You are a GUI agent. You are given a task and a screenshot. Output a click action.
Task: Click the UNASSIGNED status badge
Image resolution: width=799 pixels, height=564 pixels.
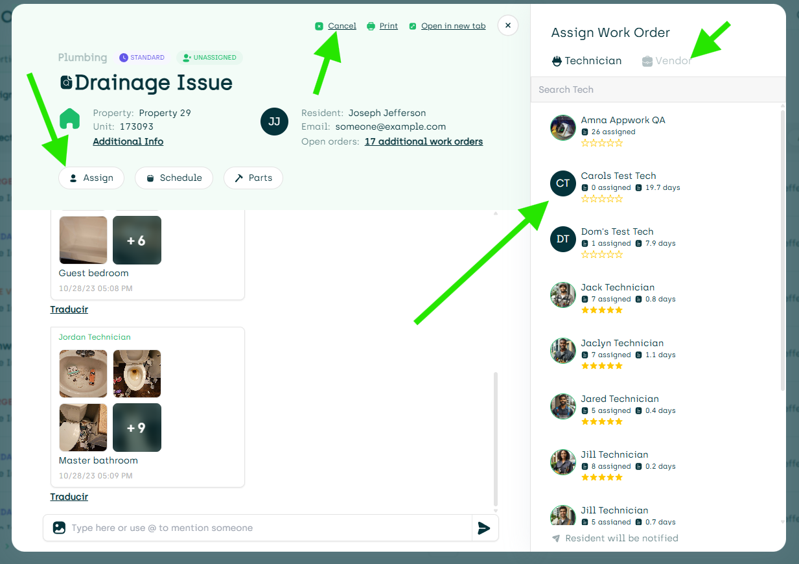point(209,58)
